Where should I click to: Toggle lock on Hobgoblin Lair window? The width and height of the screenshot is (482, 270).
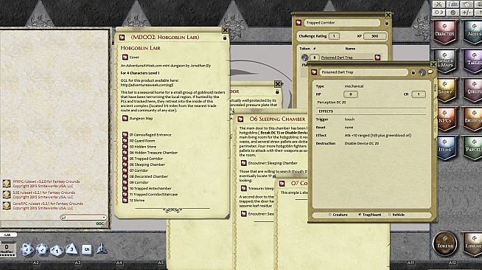(x=225, y=38)
